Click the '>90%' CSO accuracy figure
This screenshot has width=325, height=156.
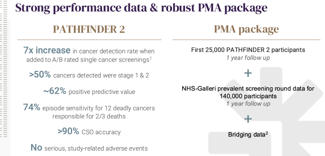[x=68, y=131]
